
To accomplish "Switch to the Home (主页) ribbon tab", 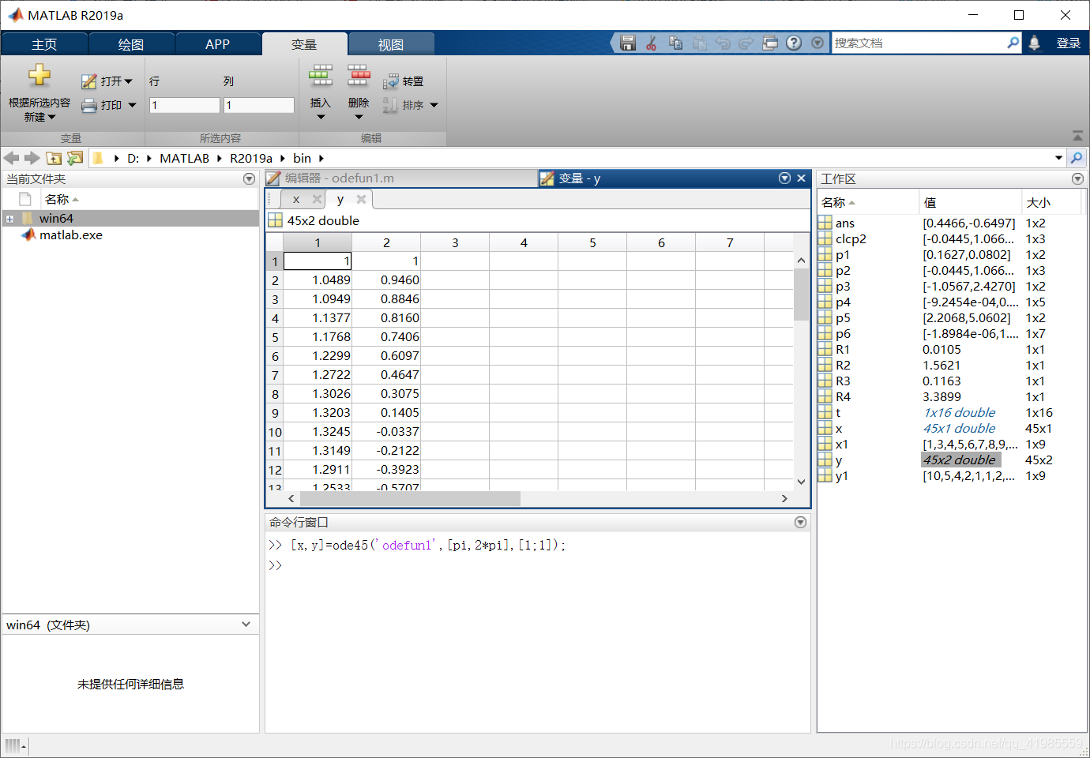I will pos(44,44).
